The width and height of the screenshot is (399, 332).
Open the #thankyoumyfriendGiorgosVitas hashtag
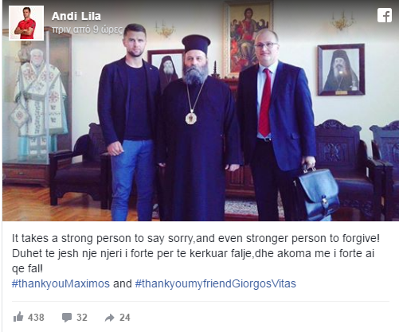point(216,283)
